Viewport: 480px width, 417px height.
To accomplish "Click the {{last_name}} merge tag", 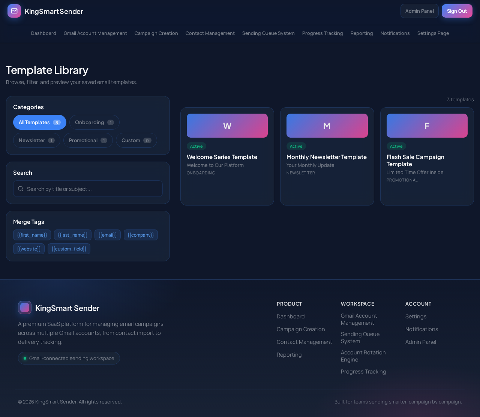I will coord(73,235).
